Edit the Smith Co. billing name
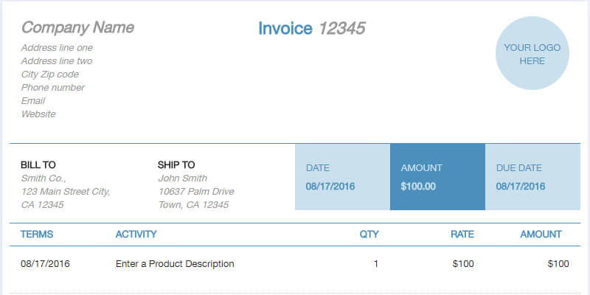Viewport: 590px width, 295px height. point(44,178)
